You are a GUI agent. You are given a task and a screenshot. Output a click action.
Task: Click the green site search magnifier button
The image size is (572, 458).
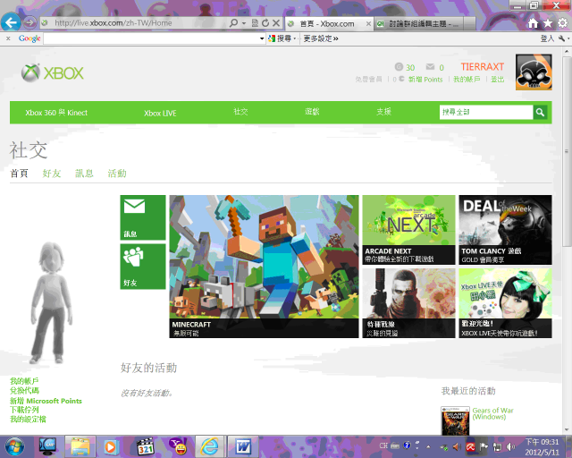click(540, 112)
